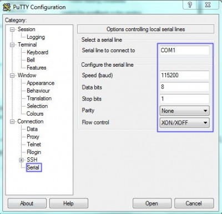Open the Proxy settings category
222x214 pixels.
[x=33, y=137]
